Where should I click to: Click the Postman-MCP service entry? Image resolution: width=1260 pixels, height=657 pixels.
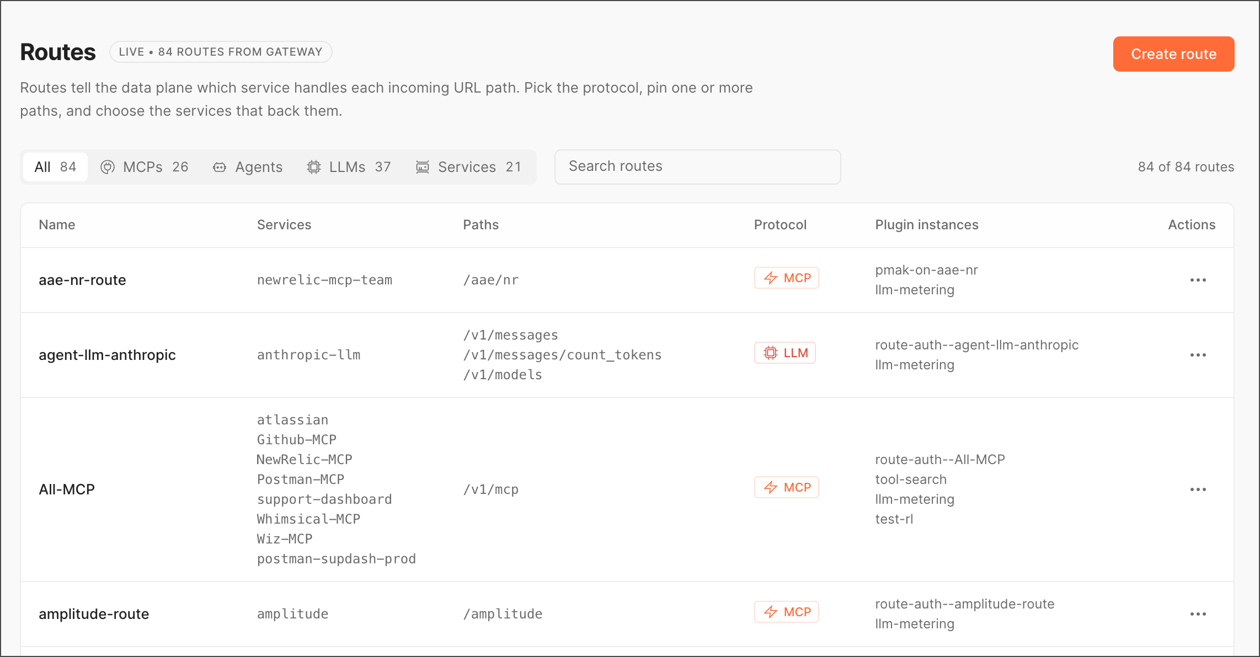(301, 480)
